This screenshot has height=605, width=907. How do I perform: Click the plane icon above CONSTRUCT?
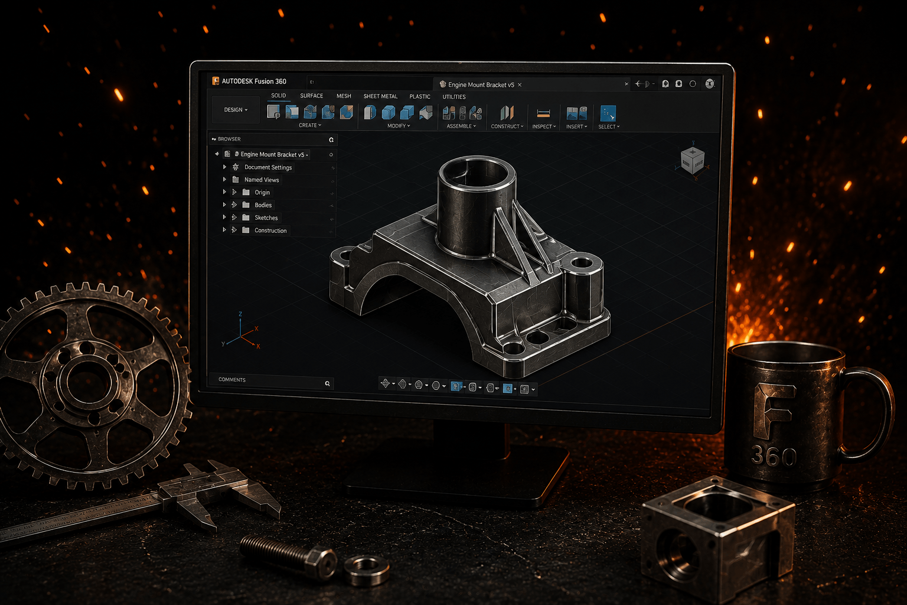pos(507,113)
